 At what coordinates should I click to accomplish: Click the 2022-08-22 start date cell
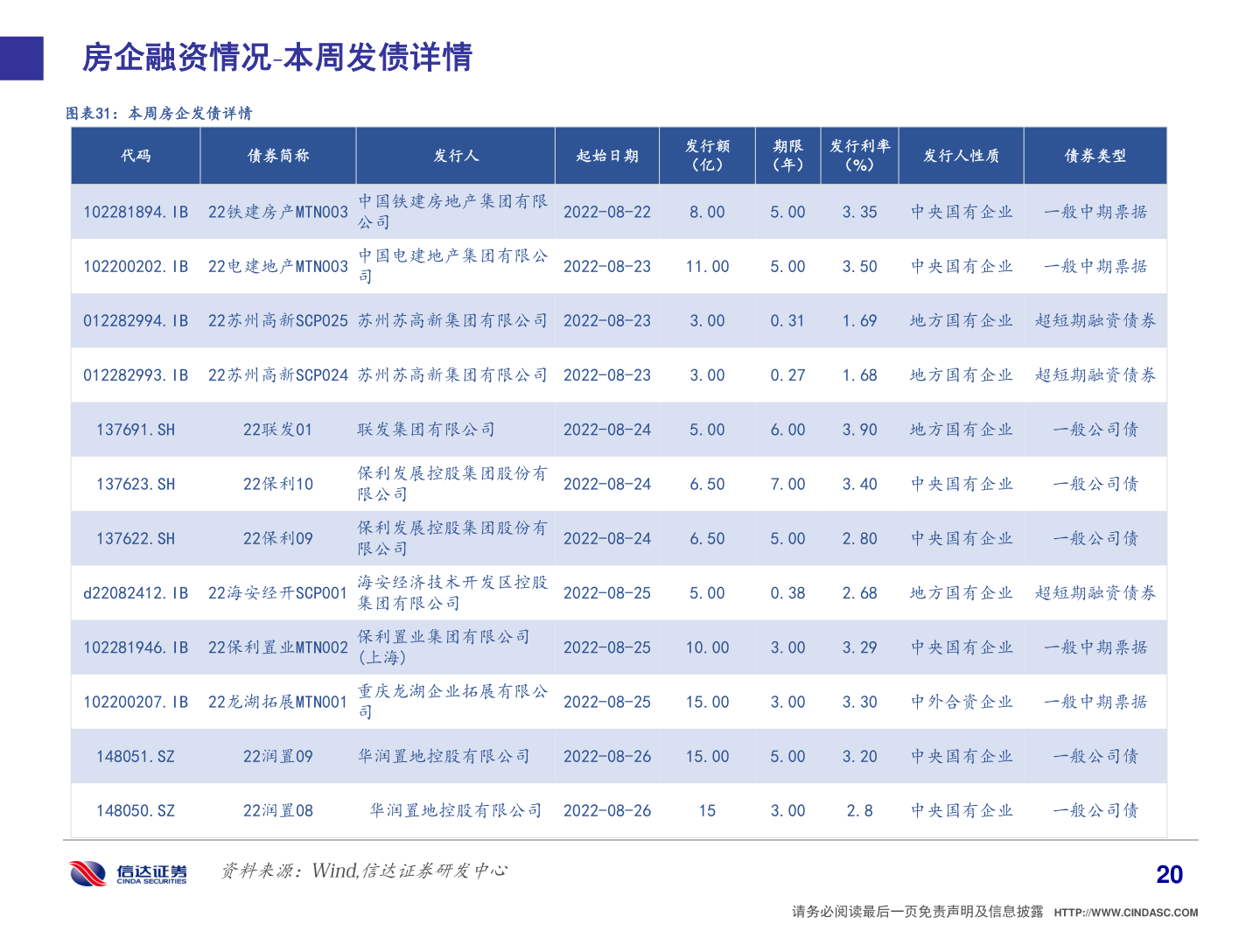tap(607, 212)
